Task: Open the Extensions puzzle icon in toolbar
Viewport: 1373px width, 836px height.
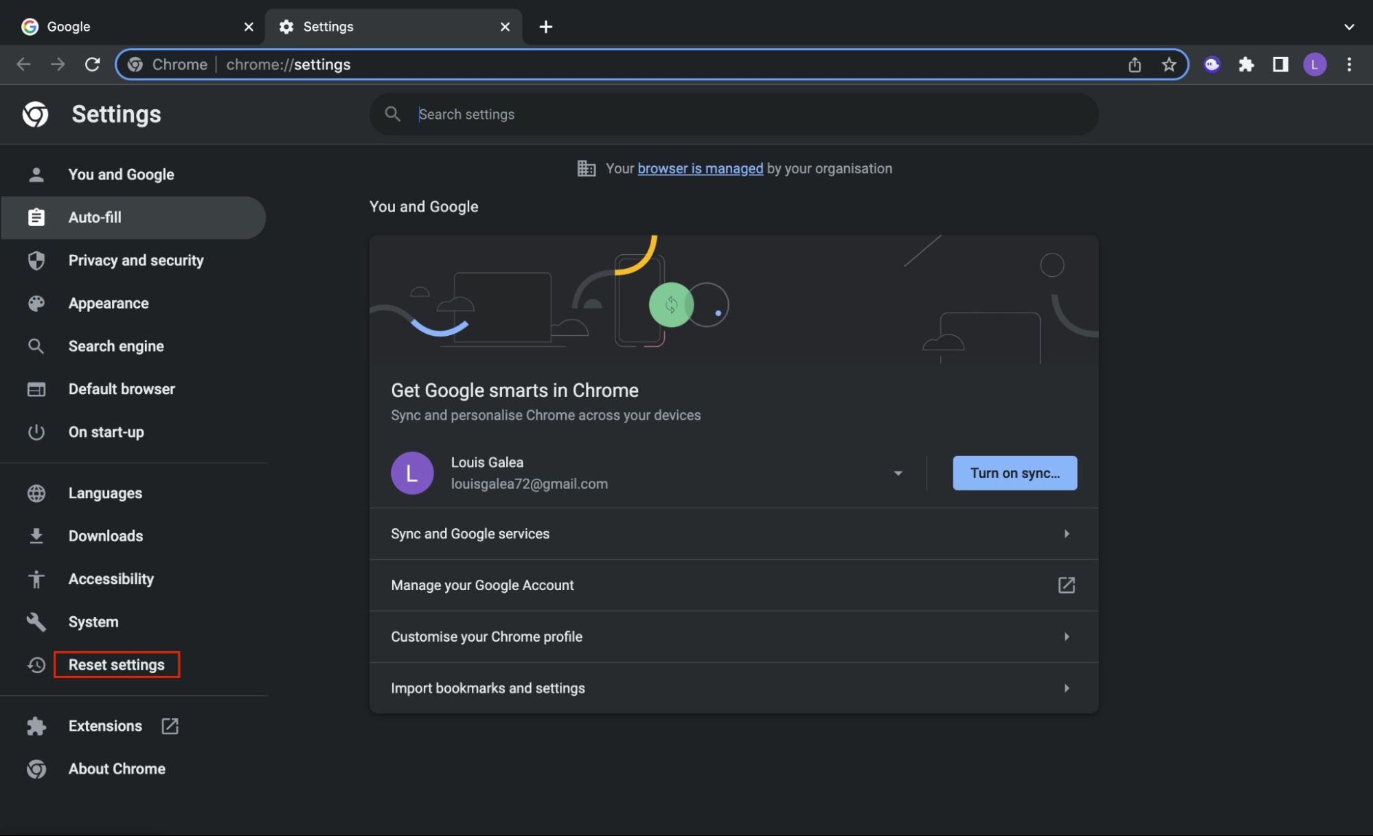Action: click(x=1246, y=65)
